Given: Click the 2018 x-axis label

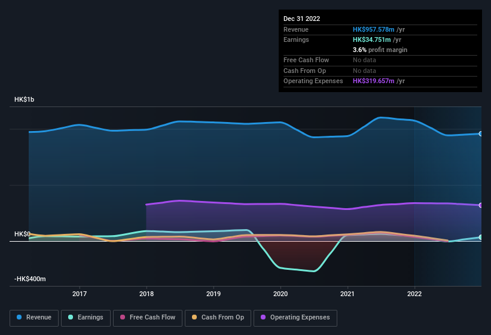Looking at the screenshot, I should click(147, 294).
